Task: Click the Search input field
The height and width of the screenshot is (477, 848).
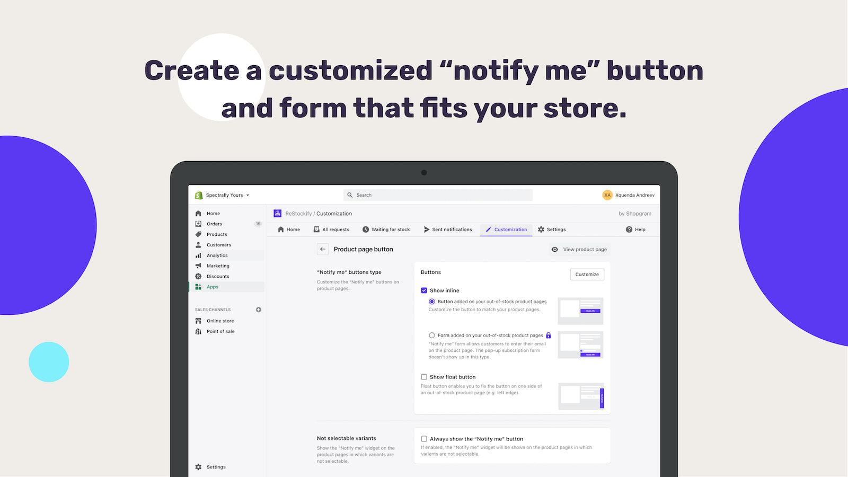Action: click(438, 195)
